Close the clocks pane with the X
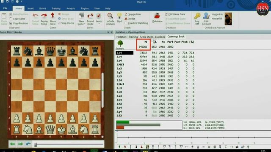271x152 pixels. pos(112,32)
